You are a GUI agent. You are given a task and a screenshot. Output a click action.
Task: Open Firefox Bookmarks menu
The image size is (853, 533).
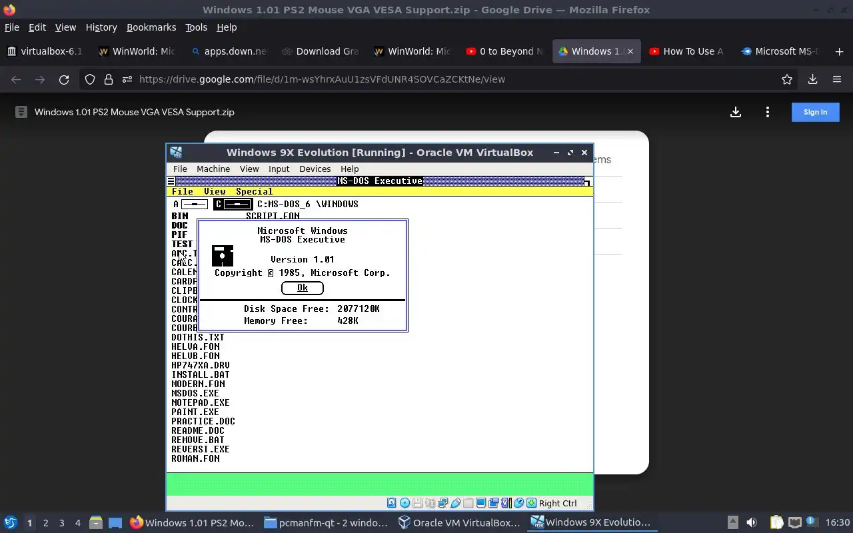coord(151,27)
